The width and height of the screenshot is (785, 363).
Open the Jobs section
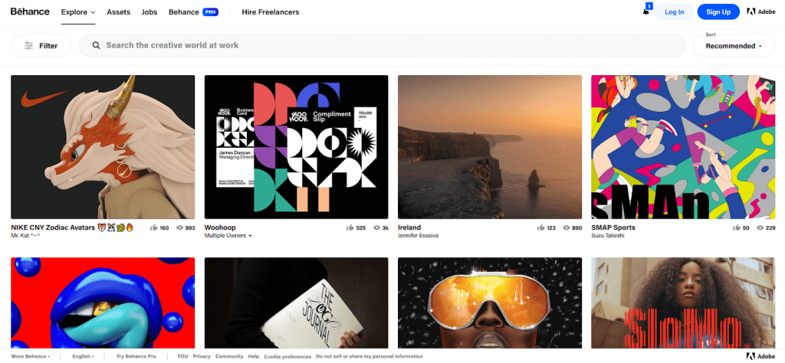(149, 12)
